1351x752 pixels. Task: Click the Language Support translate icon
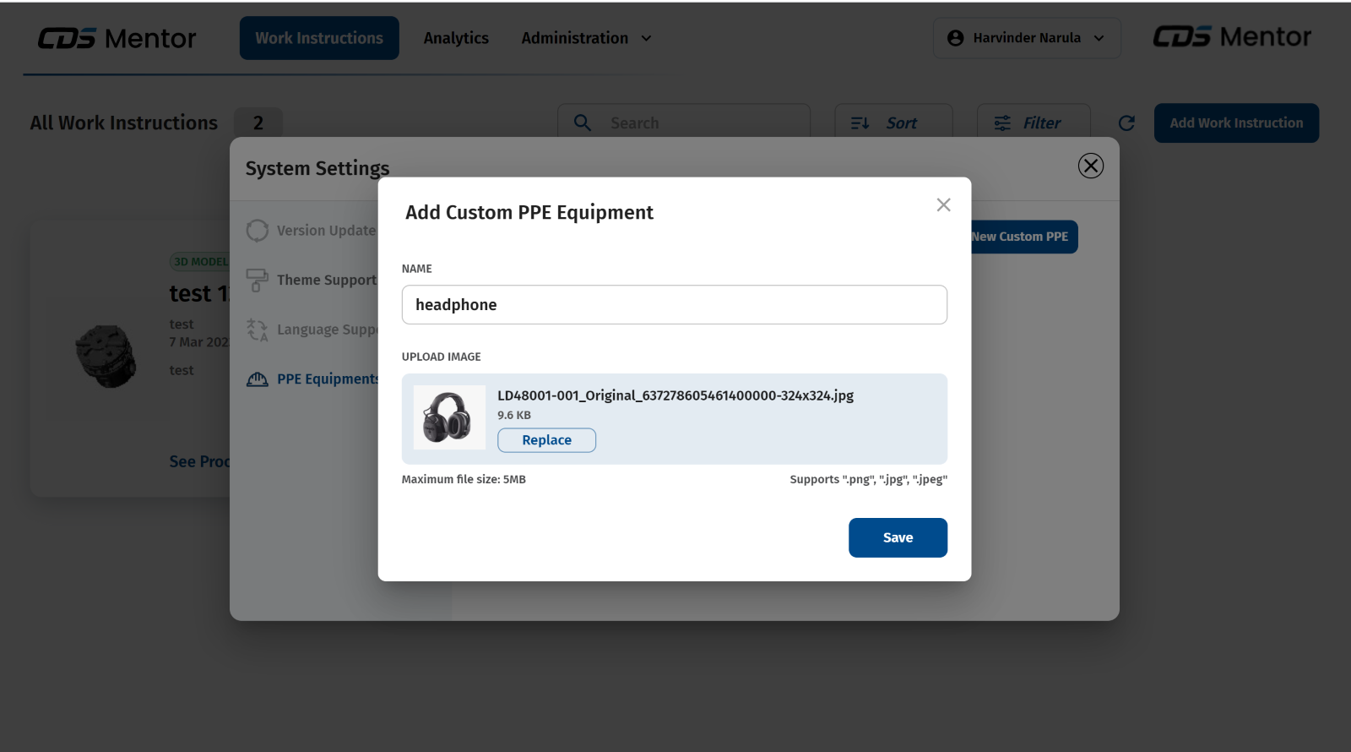click(258, 330)
